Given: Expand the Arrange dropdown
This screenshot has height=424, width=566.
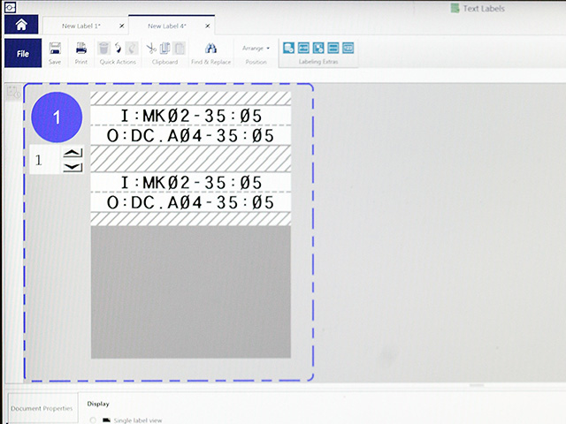Looking at the screenshot, I should (x=256, y=48).
